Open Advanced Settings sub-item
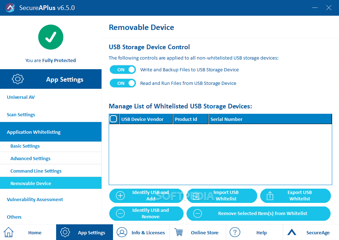This screenshot has height=240, width=339. 50,158
